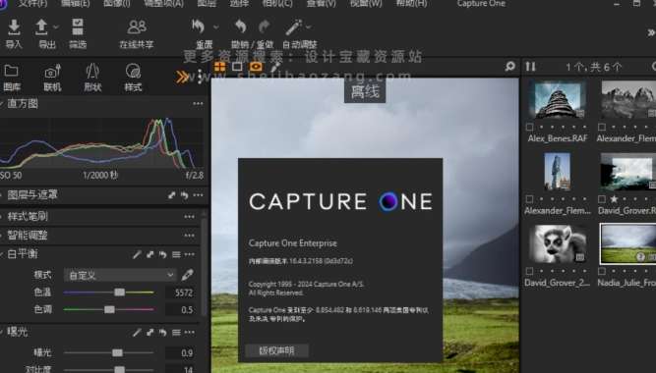Viewport: 656px width, 373px height.
Task: Select the Alex_Benes.RAF thumbnail
Action: click(x=558, y=100)
